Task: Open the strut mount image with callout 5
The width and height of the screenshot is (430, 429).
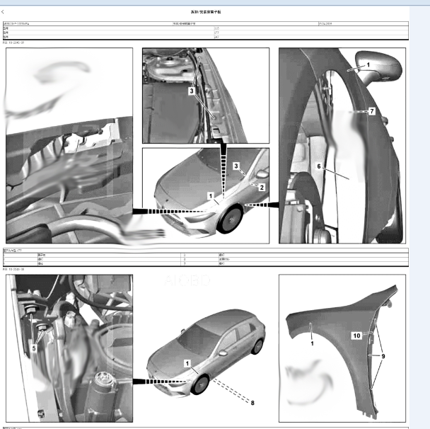Action: pyautogui.click(x=69, y=348)
